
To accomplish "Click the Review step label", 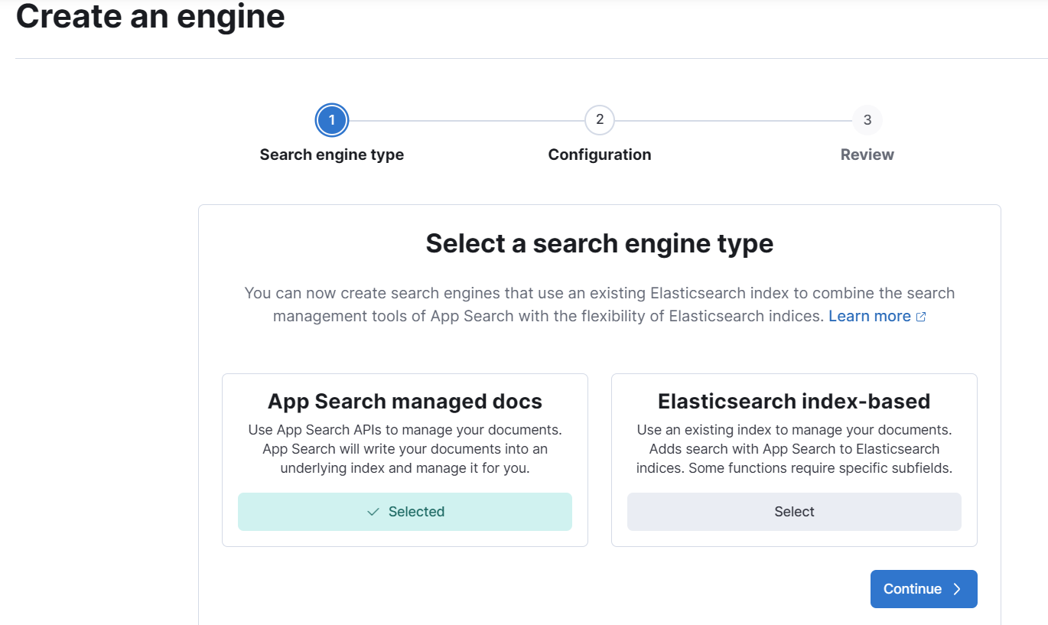I will (867, 155).
